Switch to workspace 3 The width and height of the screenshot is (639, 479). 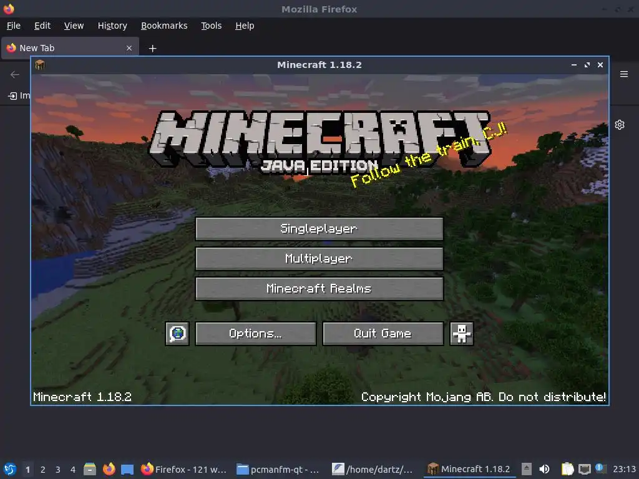pyautogui.click(x=58, y=470)
